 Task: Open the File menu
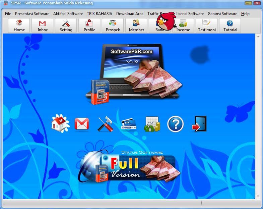[8, 14]
